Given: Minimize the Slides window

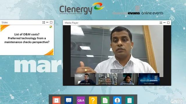Looking at the screenshot, I should tap(47, 22).
